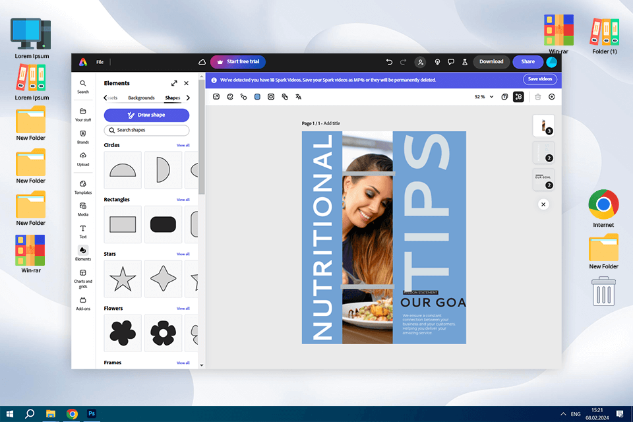Screen dimensions: 633x422
Task: Open the user profile avatar
Action: pyautogui.click(x=551, y=62)
